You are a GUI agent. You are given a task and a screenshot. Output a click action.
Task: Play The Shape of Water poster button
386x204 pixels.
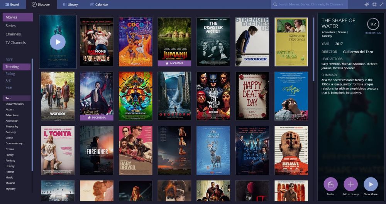58,42
